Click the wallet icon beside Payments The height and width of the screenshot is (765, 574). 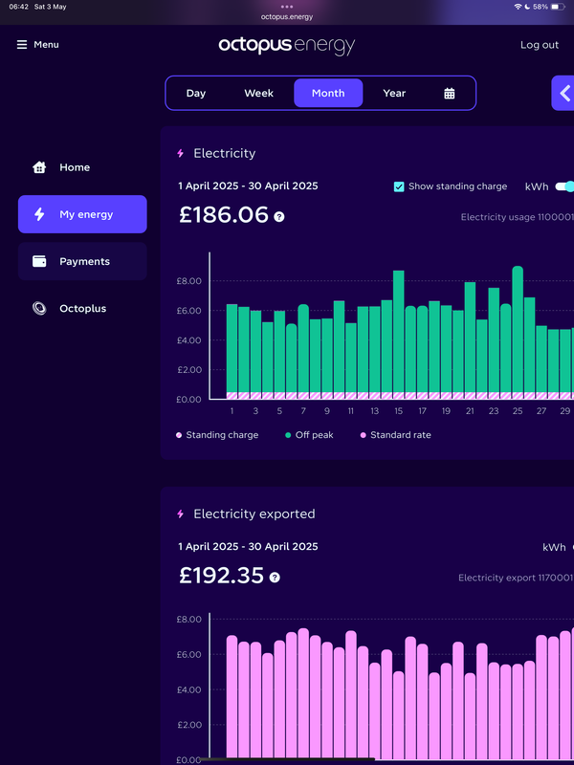pos(39,261)
